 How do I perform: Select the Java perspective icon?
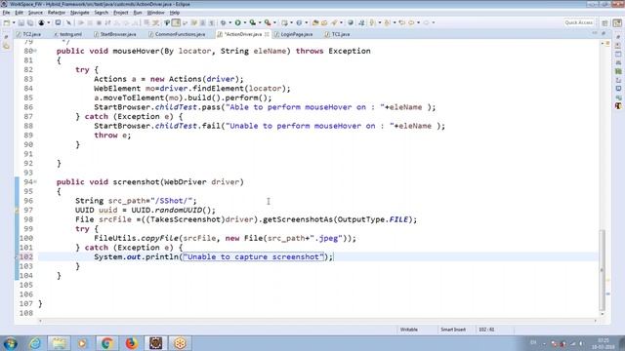tap(617, 23)
